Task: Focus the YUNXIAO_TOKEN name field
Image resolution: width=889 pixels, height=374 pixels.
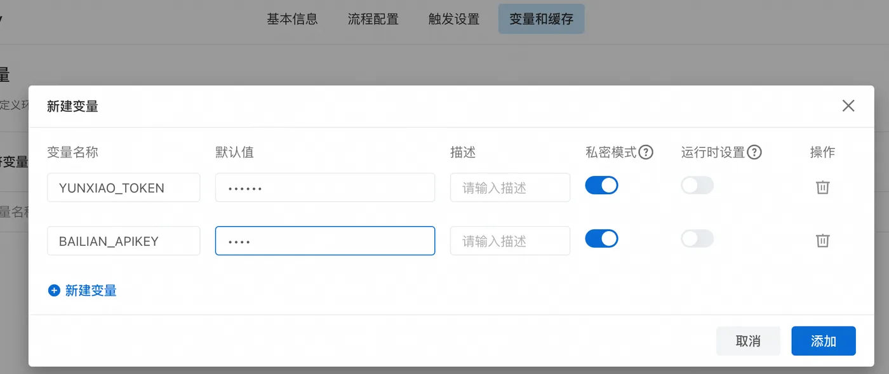Action: click(x=123, y=188)
